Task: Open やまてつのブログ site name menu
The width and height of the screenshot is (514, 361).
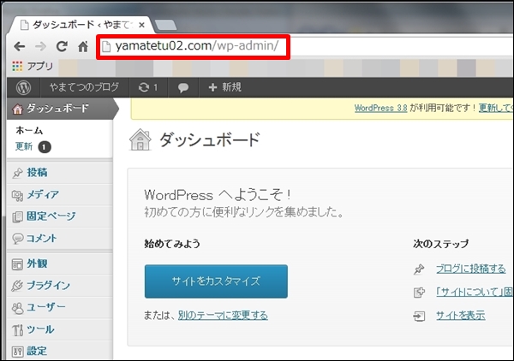Action: point(84,87)
